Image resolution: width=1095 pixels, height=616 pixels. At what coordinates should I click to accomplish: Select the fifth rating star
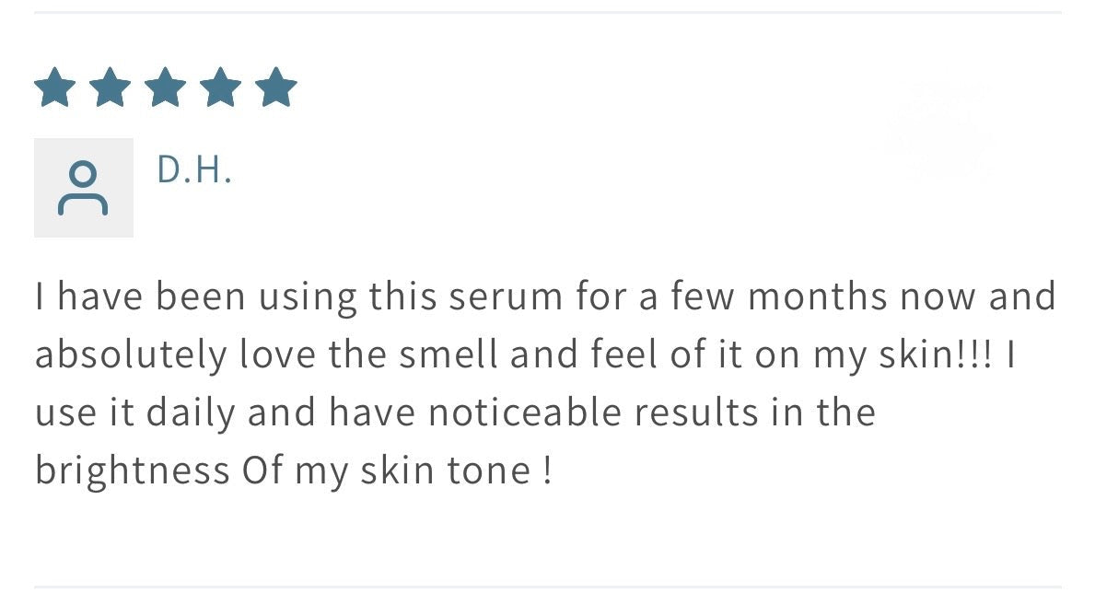point(276,89)
